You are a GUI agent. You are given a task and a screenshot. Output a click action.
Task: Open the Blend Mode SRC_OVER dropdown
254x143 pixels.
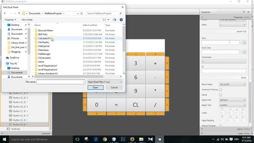click(x=233, y=85)
